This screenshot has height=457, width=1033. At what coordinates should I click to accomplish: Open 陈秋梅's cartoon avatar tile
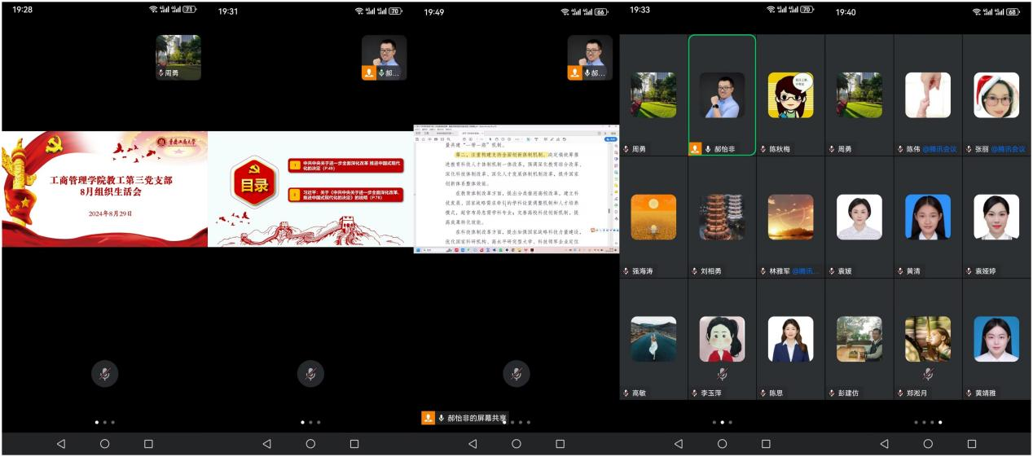click(x=790, y=95)
